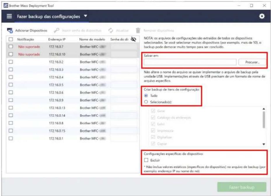
Task: Click the Procurar... browse button
Action: click(252, 62)
